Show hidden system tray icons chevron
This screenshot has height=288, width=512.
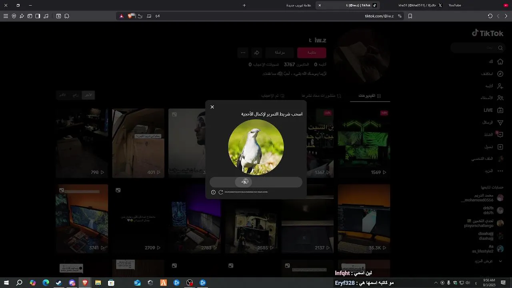click(436, 283)
